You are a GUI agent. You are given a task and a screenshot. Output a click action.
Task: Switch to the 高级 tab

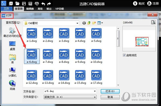point(40,9)
